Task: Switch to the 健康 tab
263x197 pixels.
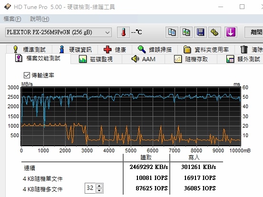Action: (115, 49)
